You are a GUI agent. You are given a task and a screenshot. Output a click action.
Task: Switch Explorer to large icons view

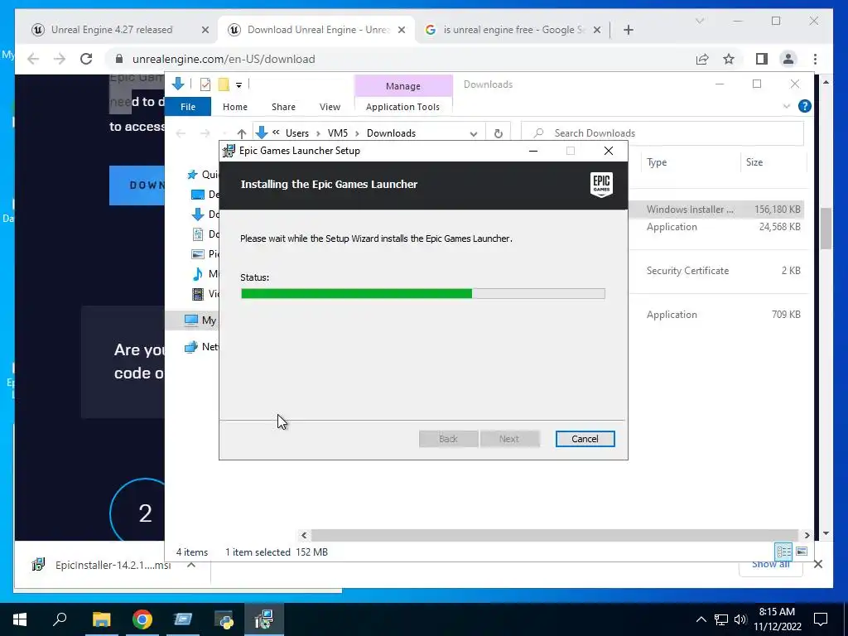802,552
